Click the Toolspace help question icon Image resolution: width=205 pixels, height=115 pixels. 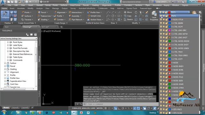(35, 34)
